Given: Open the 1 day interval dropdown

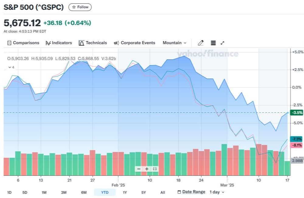Looking at the screenshot, I should pyautogui.click(x=217, y=192).
